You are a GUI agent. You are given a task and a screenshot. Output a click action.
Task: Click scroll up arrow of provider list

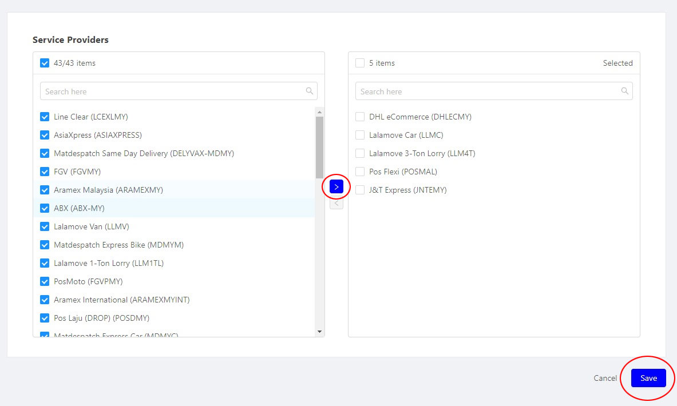319,112
